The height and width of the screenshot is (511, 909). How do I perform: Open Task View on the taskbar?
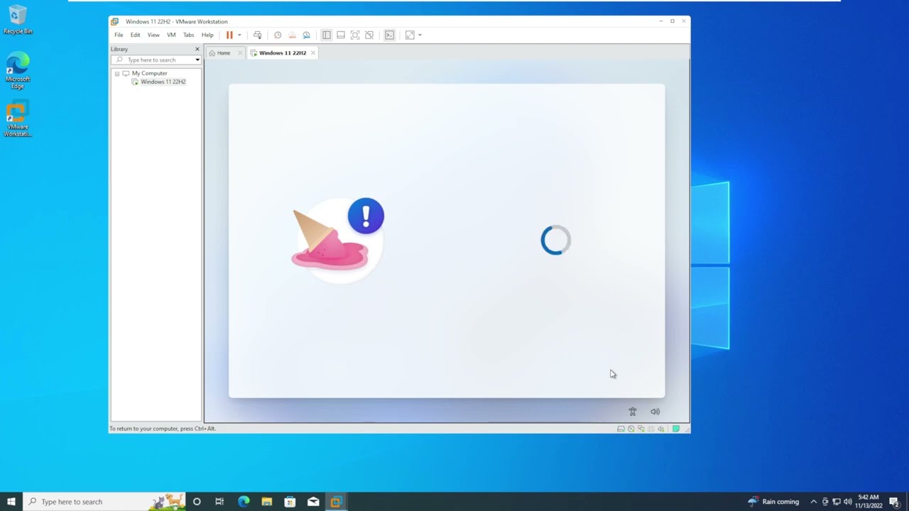(219, 502)
